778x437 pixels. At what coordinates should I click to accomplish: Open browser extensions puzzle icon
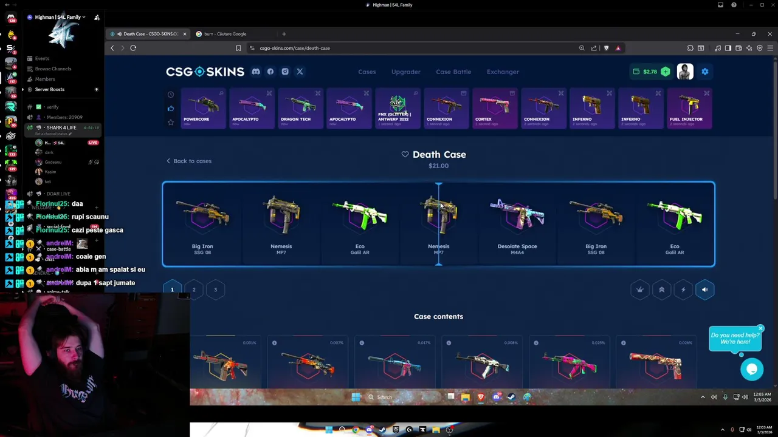pos(690,48)
